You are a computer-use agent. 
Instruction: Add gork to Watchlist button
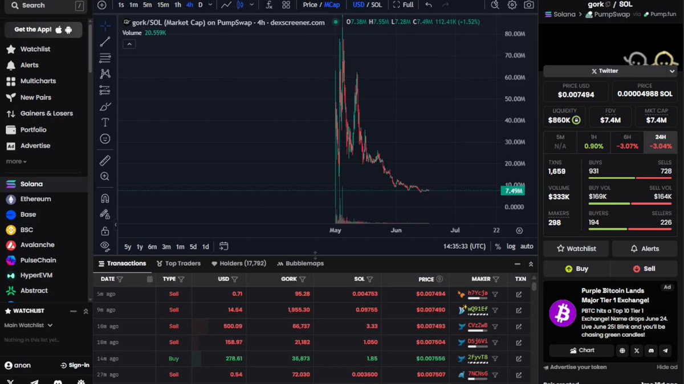pos(576,249)
